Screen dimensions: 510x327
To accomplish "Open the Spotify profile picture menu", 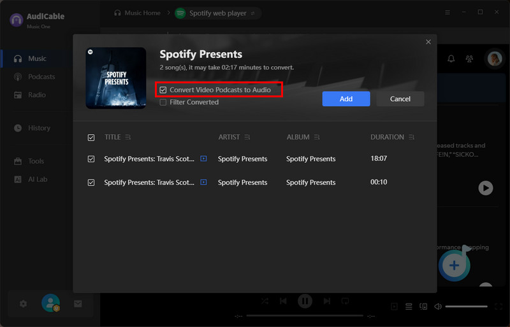I will click(x=495, y=59).
